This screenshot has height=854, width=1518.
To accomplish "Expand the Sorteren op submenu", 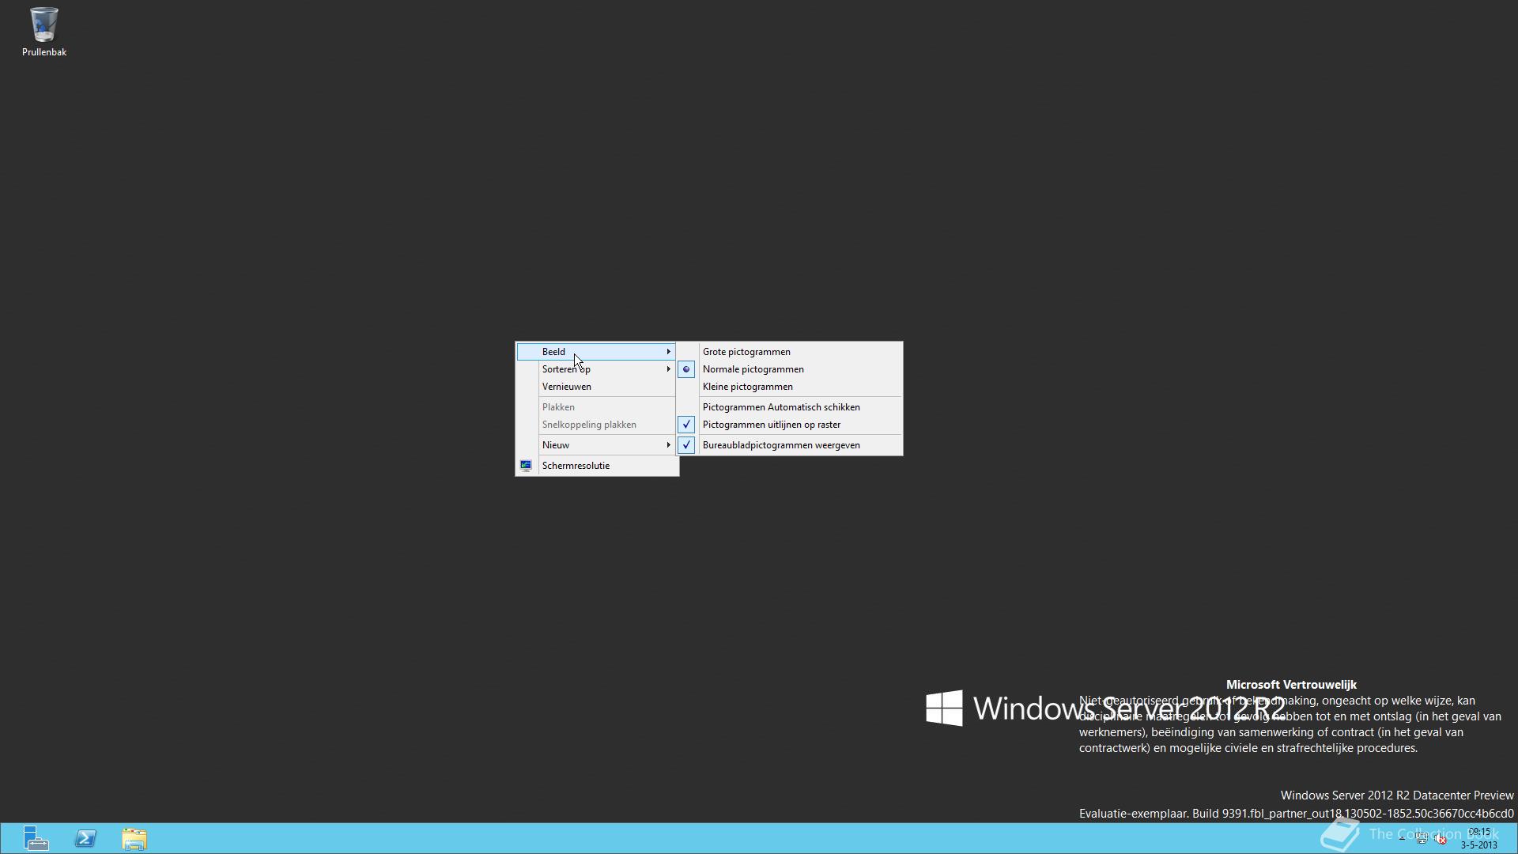I will click(x=597, y=369).
